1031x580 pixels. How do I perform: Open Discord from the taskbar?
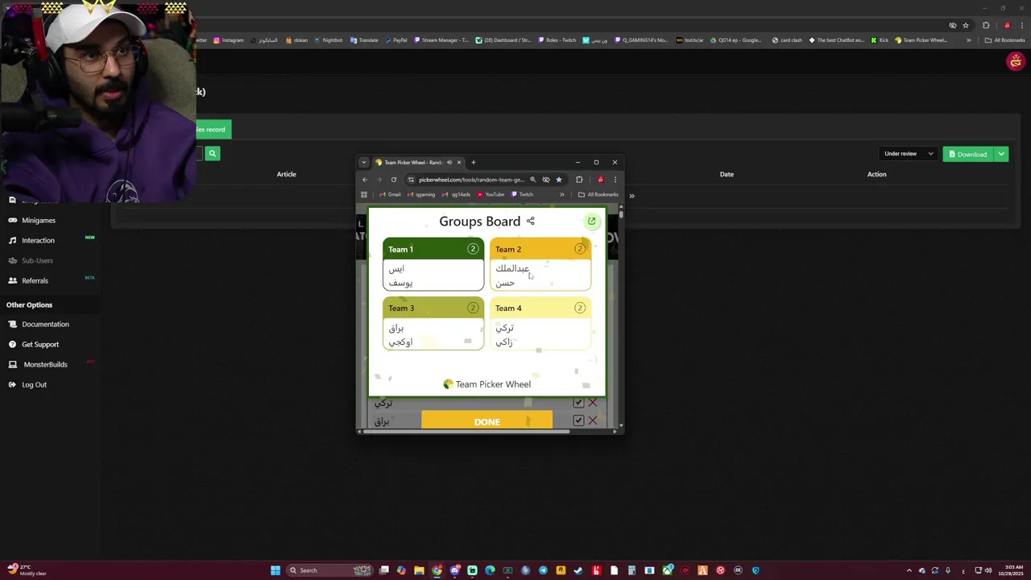click(454, 570)
